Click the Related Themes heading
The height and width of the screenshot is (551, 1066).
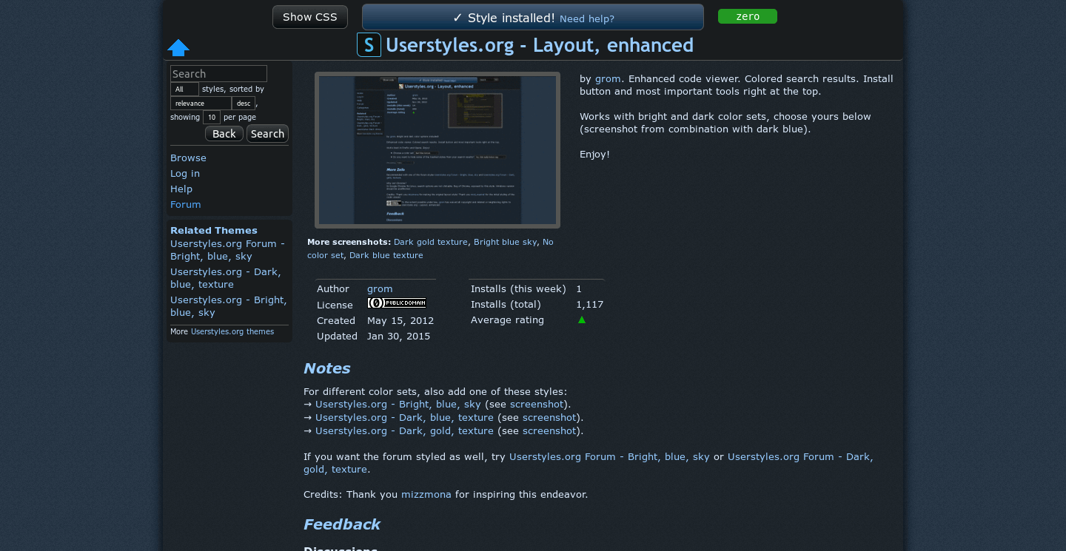pyautogui.click(x=214, y=230)
